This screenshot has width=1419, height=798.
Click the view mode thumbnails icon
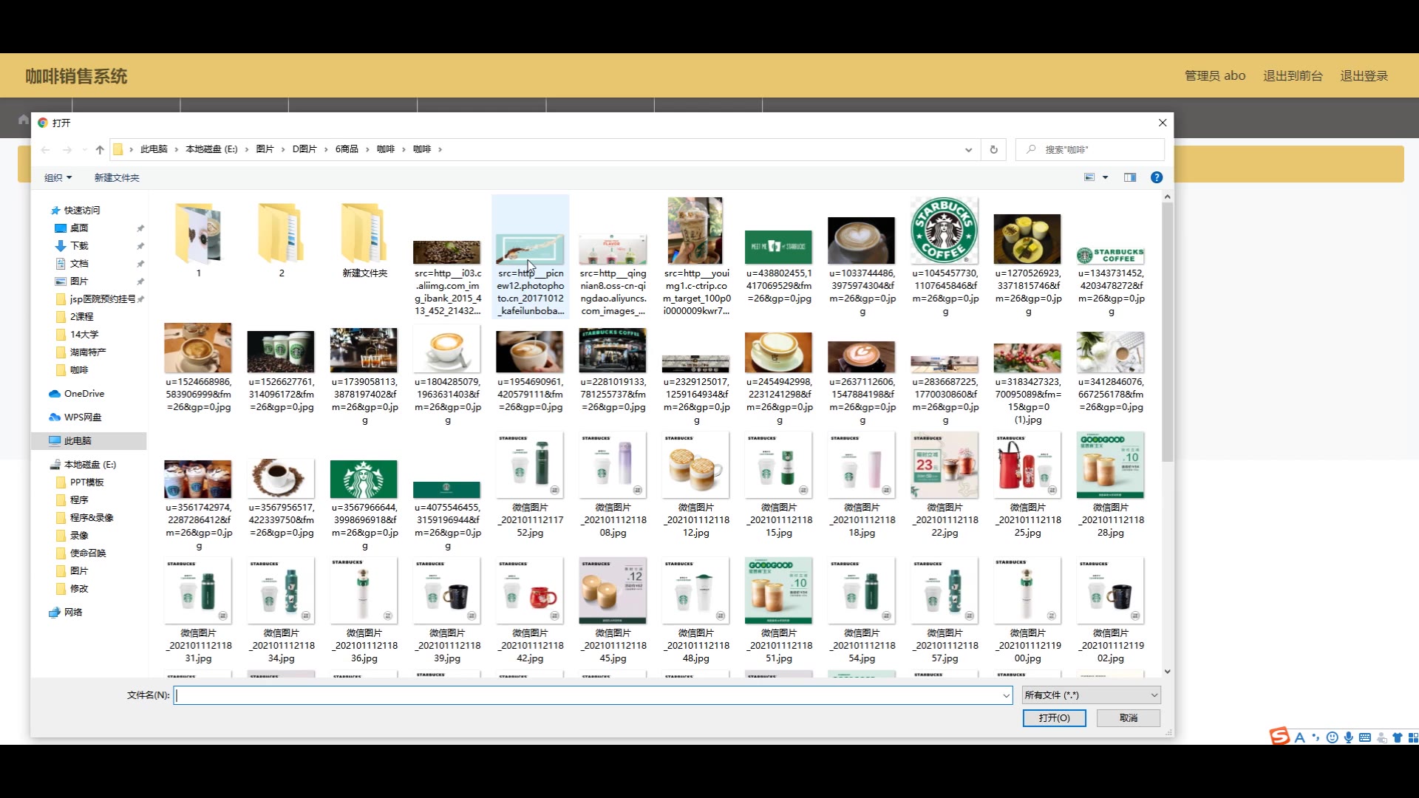point(1089,177)
